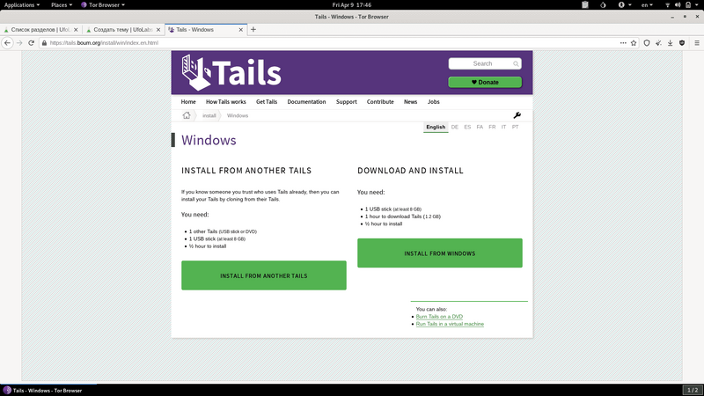Click the clipboard icon in top panel
This screenshot has width=704, height=396.
click(x=585, y=5)
